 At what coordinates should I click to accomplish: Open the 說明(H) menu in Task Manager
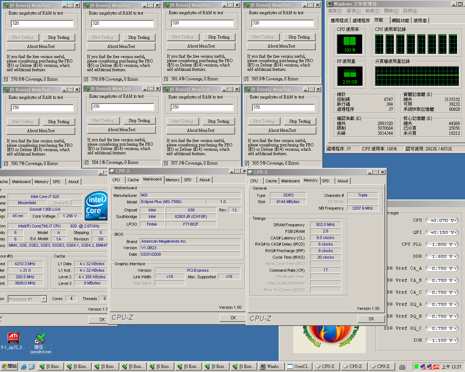[410, 11]
